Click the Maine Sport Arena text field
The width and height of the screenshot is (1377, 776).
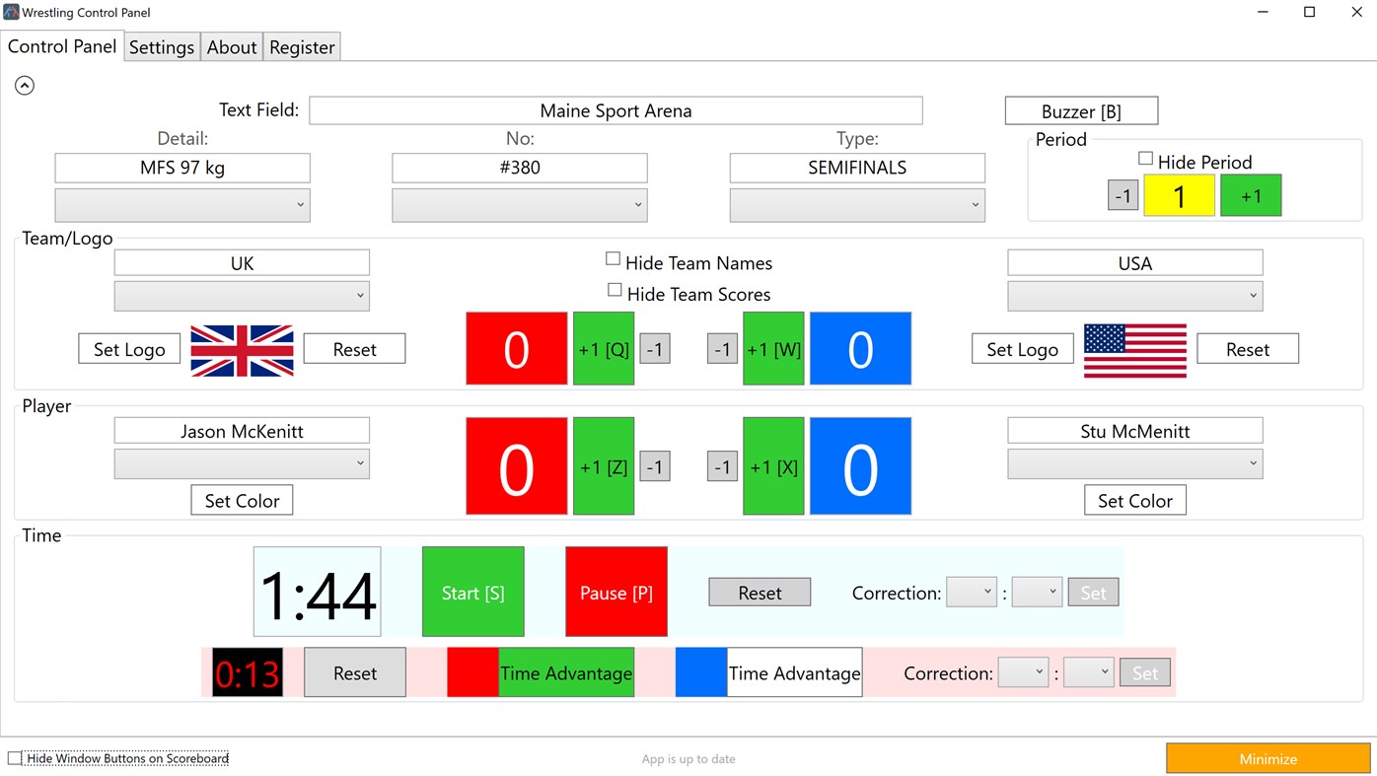[x=616, y=109]
